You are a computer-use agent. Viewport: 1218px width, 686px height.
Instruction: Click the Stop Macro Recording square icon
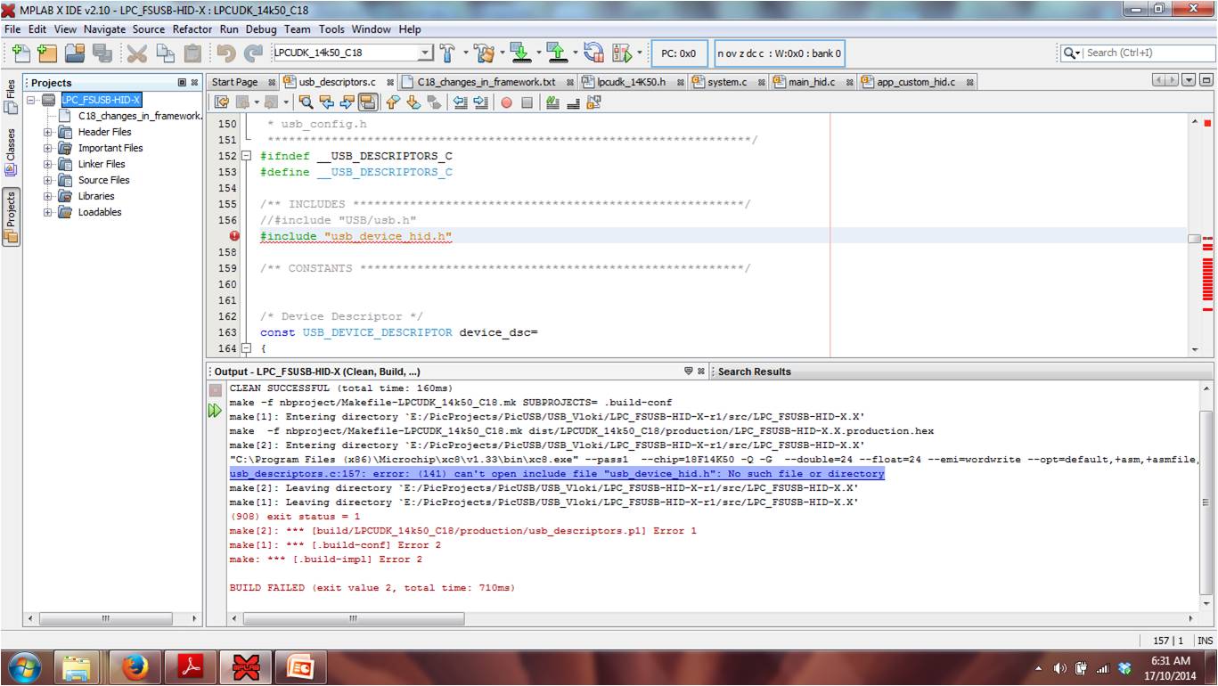pyautogui.click(x=527, y=102)
